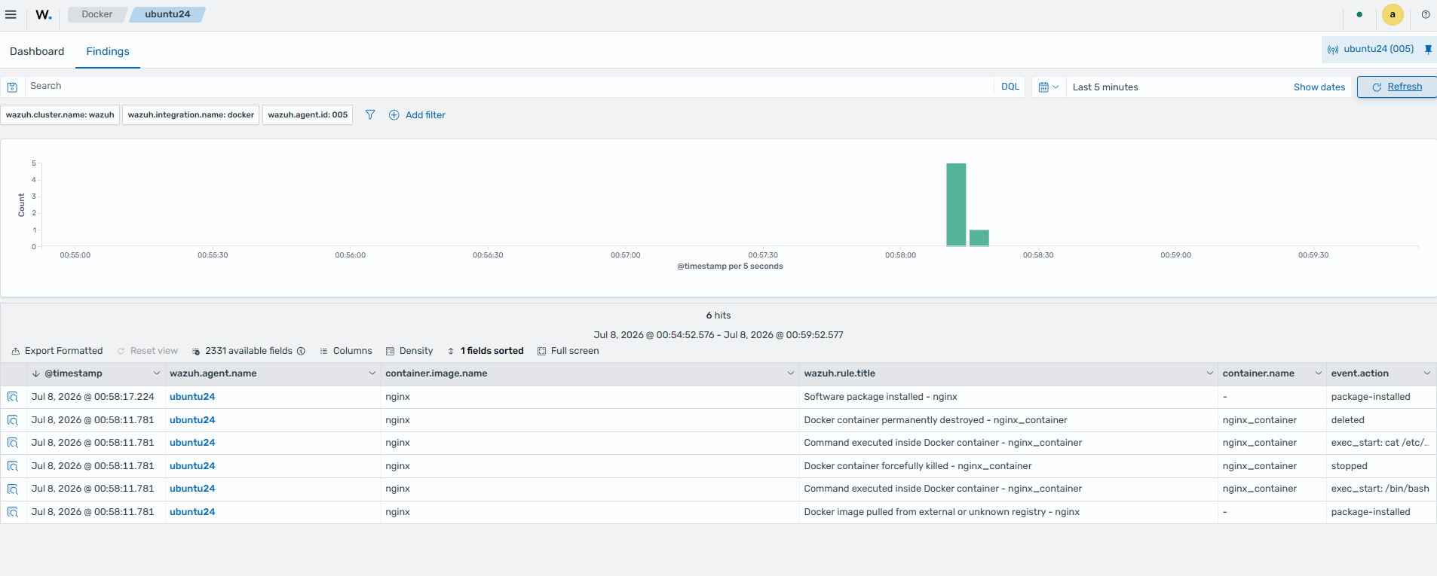Pin the ubuntu24 agent
The image size is (1437, 576).
pyautogui.click(x=1428, y=49)
